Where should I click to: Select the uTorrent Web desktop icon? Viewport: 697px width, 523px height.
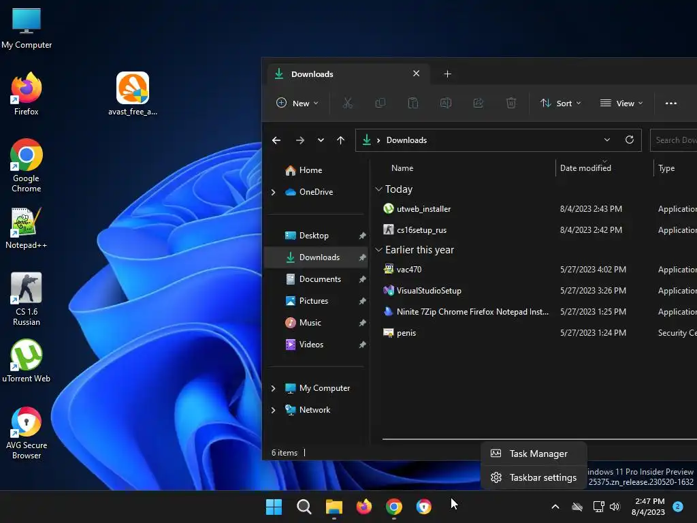(x=27, y=361)
